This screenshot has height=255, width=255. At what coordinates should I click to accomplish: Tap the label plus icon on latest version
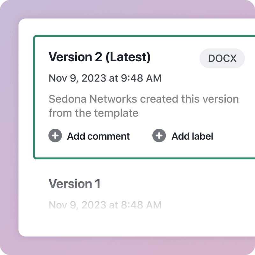click(x=159, y=136)
